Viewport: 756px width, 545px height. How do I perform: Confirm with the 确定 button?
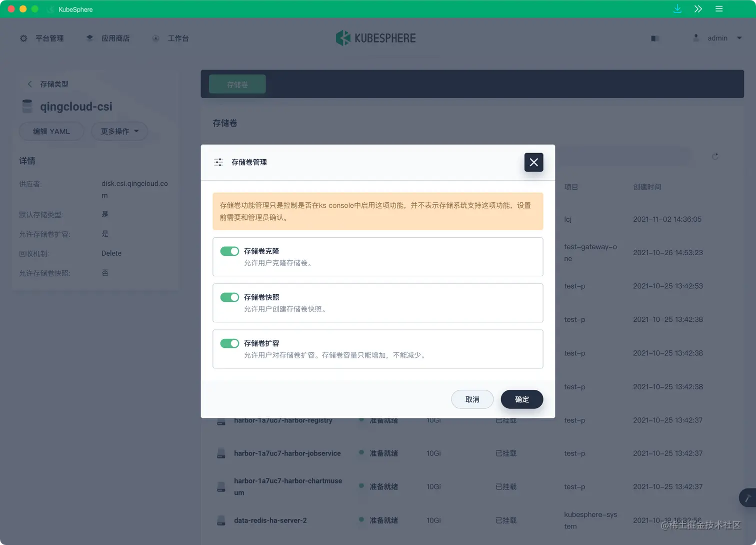521,399
